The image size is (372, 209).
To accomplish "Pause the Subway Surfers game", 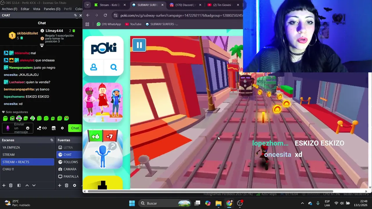I will 139,45.
